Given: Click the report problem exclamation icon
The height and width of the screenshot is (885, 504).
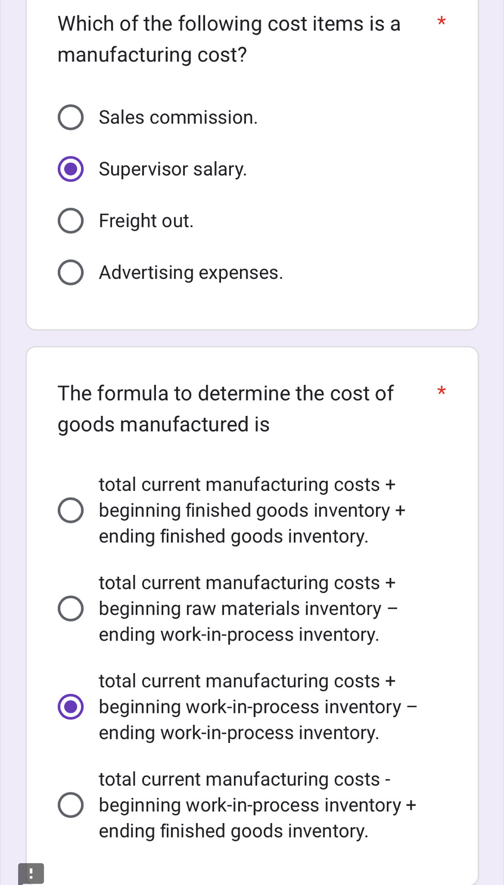Looking at the screenshot, I should pos(31,874).
